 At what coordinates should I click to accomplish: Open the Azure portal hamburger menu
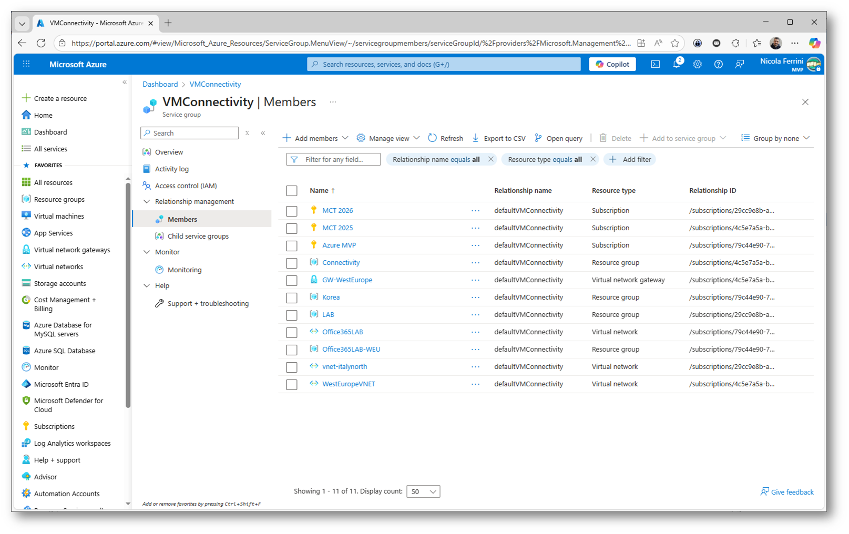(26, 64)
